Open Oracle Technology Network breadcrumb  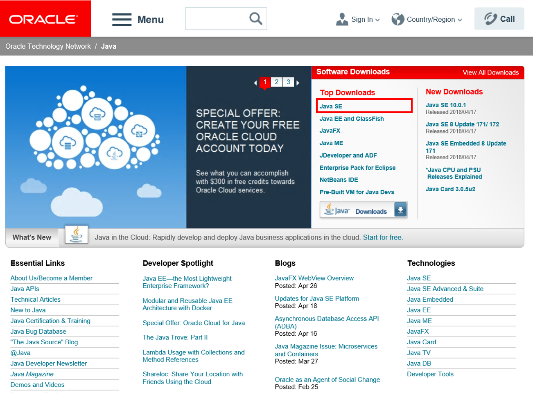click(x=48, y=46)
